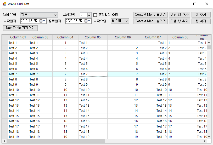Click cell Test 17 in Column 07
The width and height of the screenshot is (213, 145).
click(x=153, y=126)
